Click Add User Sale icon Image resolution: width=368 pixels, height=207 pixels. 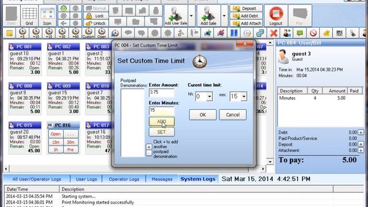click(176, 16)
